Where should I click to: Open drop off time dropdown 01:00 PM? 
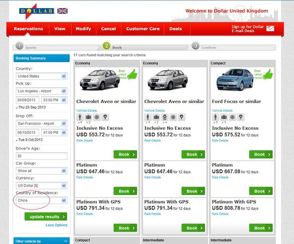coord(54,133)
